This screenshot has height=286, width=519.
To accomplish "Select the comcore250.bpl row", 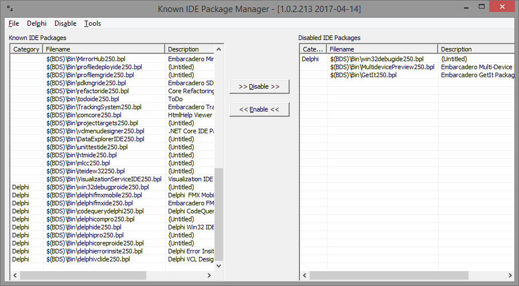I will [112, 115].
